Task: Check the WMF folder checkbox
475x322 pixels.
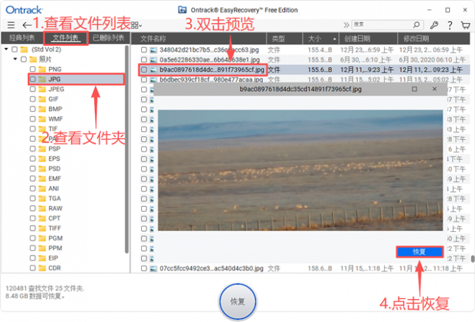Action: click(33, 119)
